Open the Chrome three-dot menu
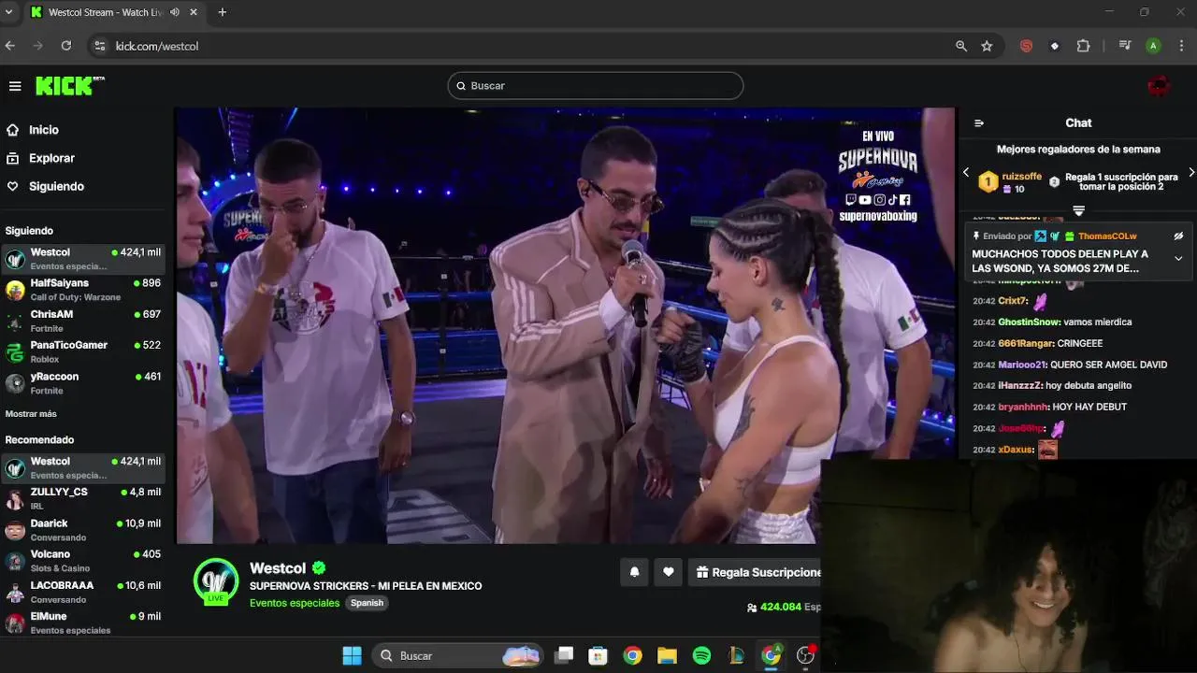 coord(1182,46)
